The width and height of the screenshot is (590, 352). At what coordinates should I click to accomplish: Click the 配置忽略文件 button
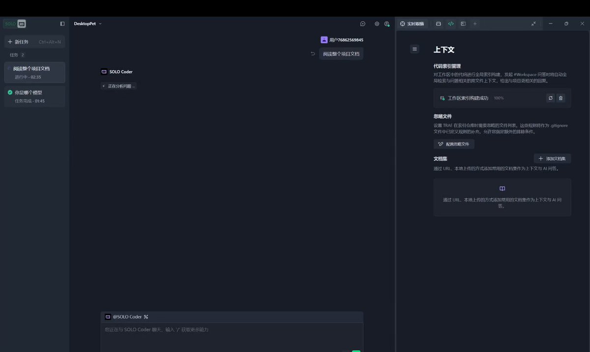(x=454, y=144)
